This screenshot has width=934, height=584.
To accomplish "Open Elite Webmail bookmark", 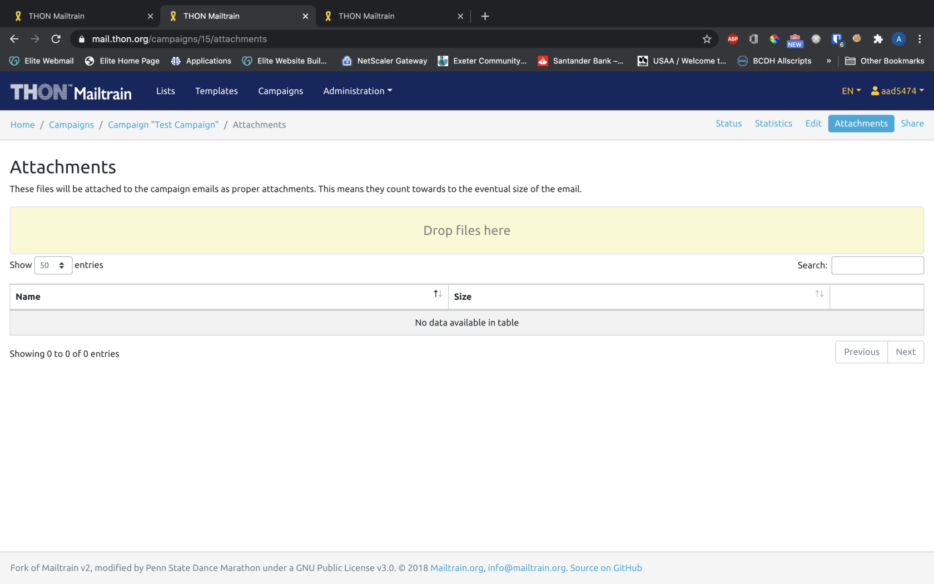I will (x=42, y=61).
